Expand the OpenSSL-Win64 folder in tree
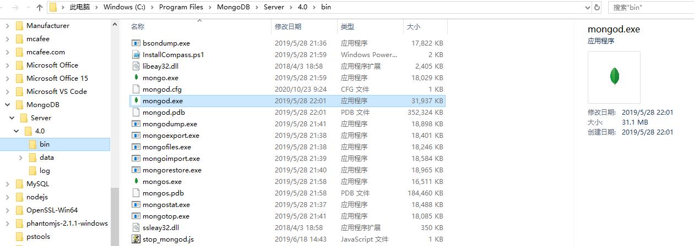The width and height of the screenshot is (694, 246). (x=7, y=210)
